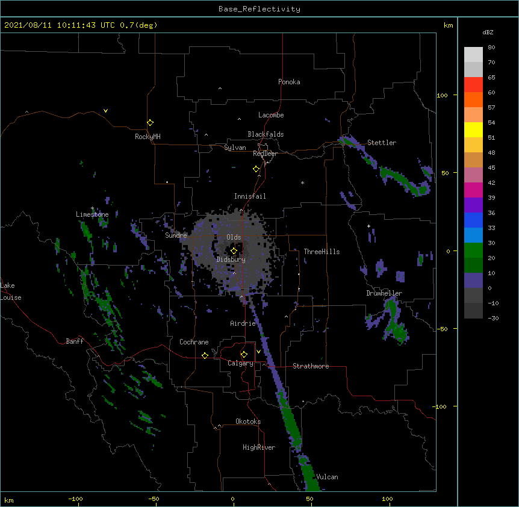The width and height of the screenshot is (519, 507).
Task: Click the 39 dBZ purple legend swatch
Action: point(473,205)
